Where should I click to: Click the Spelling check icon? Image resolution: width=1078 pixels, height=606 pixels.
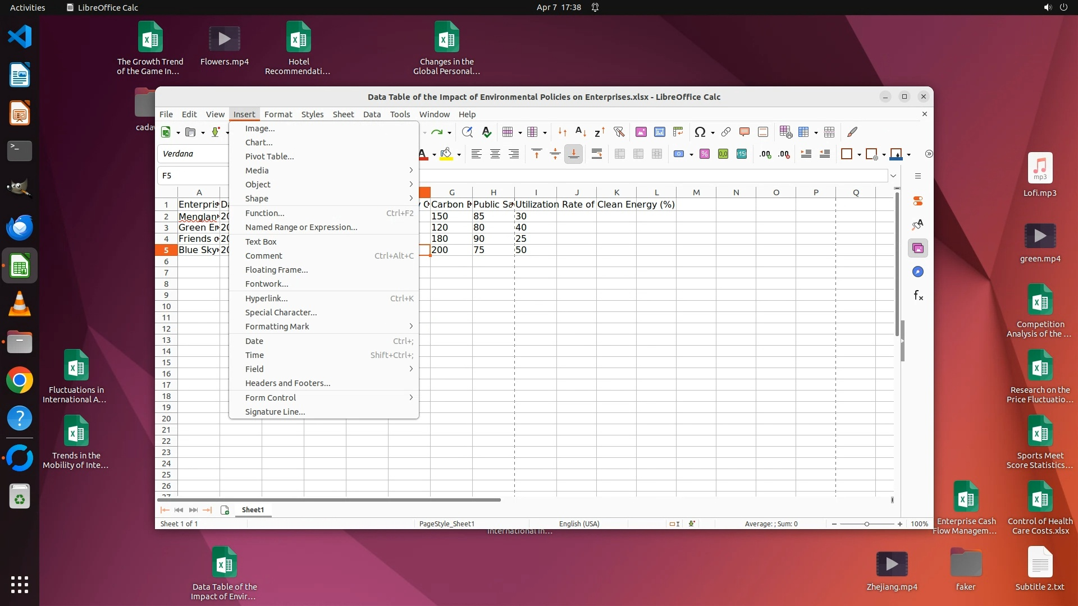[x=487, y=132]
